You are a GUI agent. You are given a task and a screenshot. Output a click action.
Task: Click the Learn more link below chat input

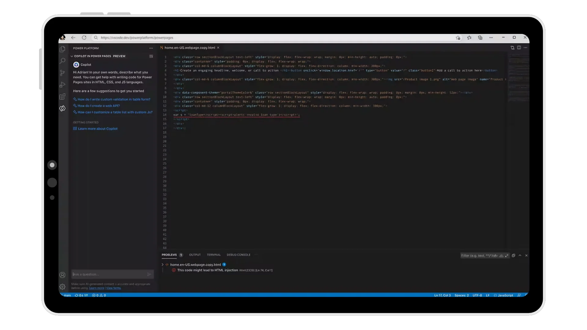(x=97, y=288)
